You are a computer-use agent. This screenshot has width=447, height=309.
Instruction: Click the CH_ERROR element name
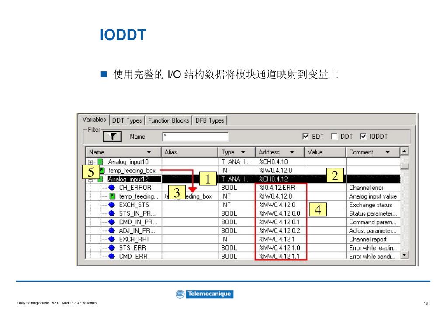(135, 188)
